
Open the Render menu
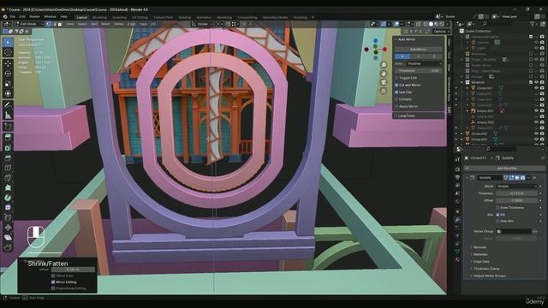(34, 17)
